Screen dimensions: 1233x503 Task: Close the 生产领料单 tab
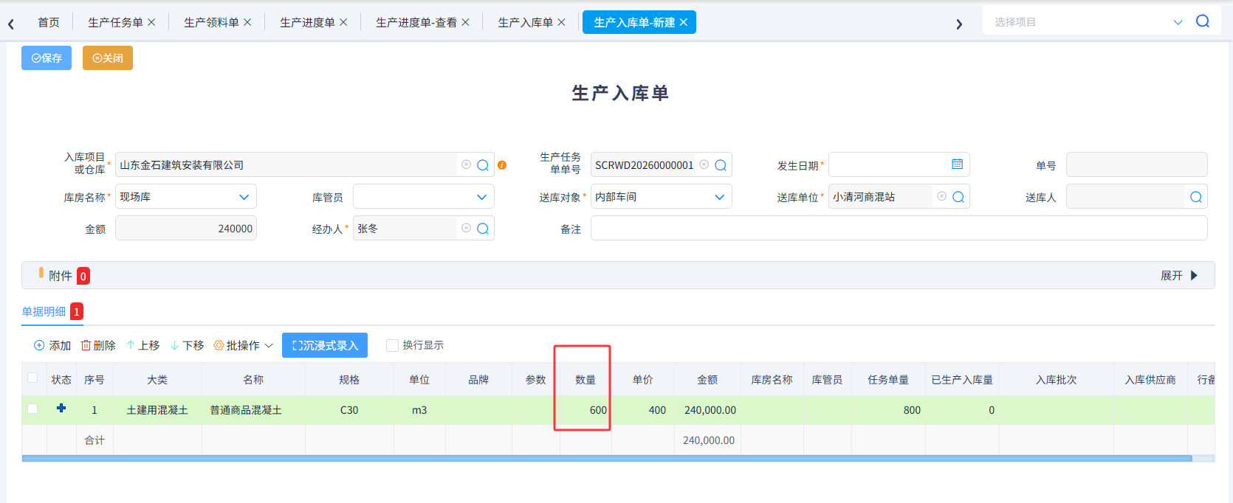point(247,22)
